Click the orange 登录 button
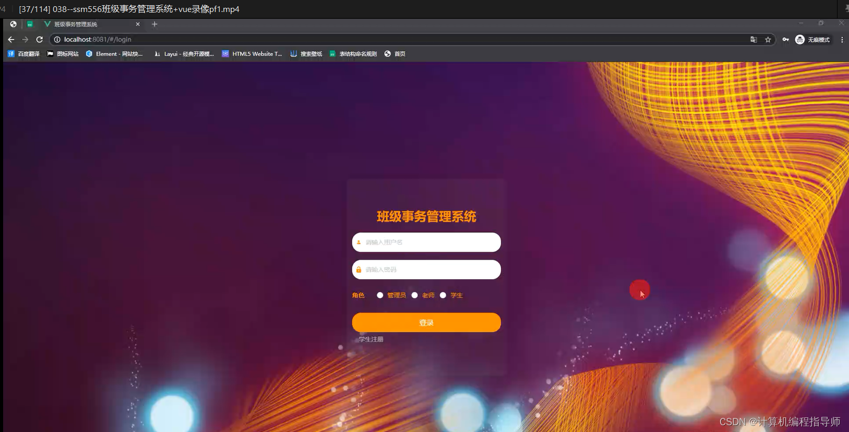Screen dimensions: 849x432 426,323
